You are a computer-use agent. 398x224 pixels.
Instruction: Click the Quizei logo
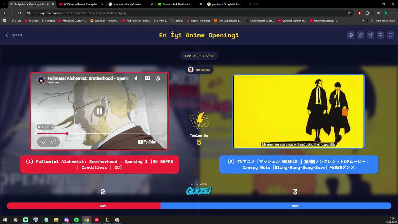[199, 190]
